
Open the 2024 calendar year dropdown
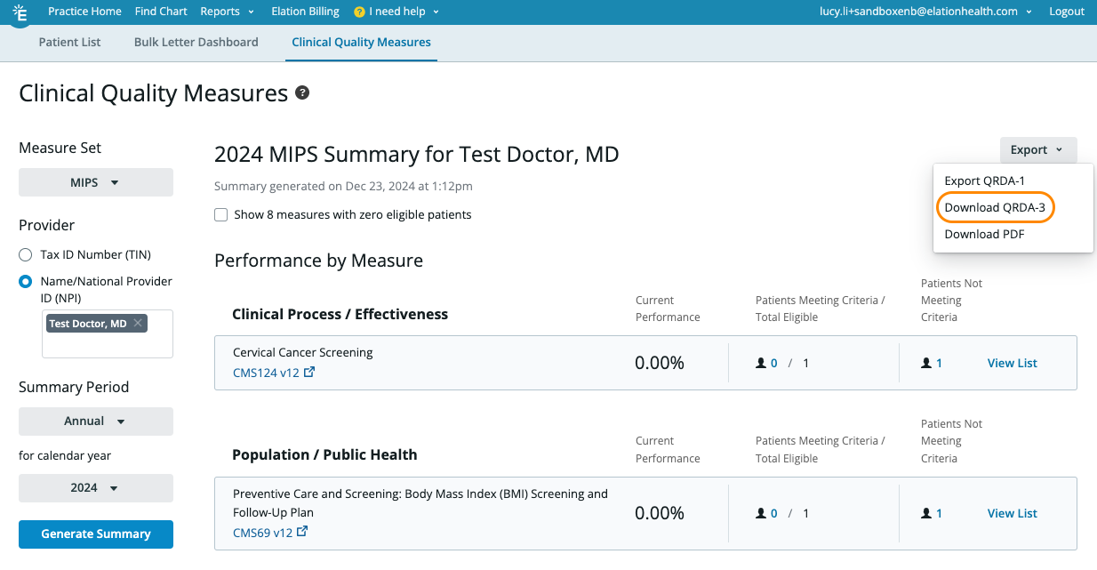pos(96,488)
